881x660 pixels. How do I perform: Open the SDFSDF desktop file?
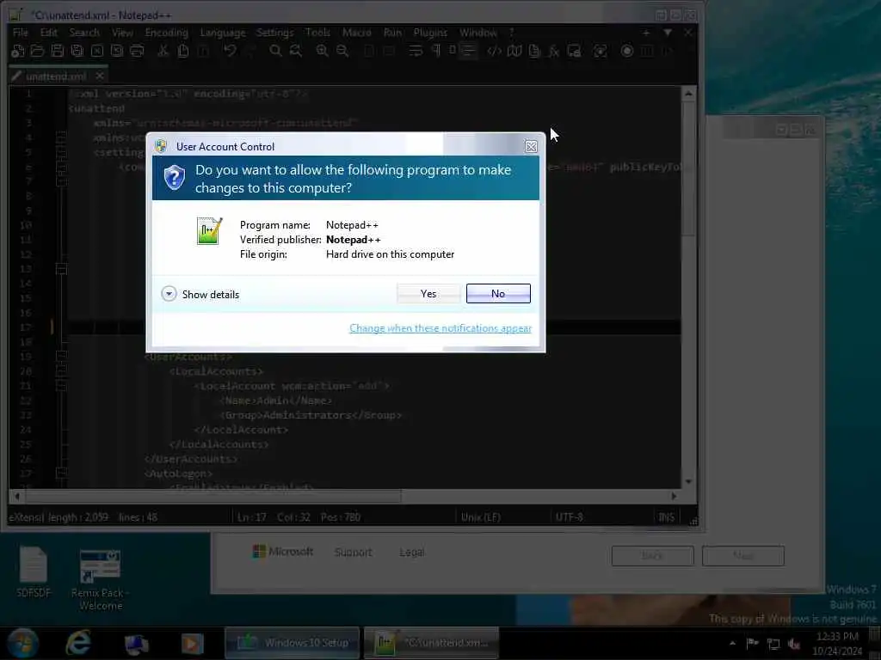click(x=34, y=571)
